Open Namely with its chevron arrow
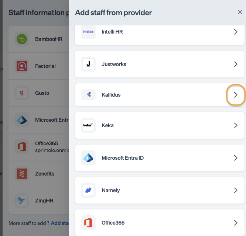Image resolution: width=246 pixels, height=236 pixels. coord(236,190)
